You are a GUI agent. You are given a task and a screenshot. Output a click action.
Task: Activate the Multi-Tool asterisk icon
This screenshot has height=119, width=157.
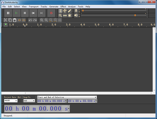click(x=70, y=15)
